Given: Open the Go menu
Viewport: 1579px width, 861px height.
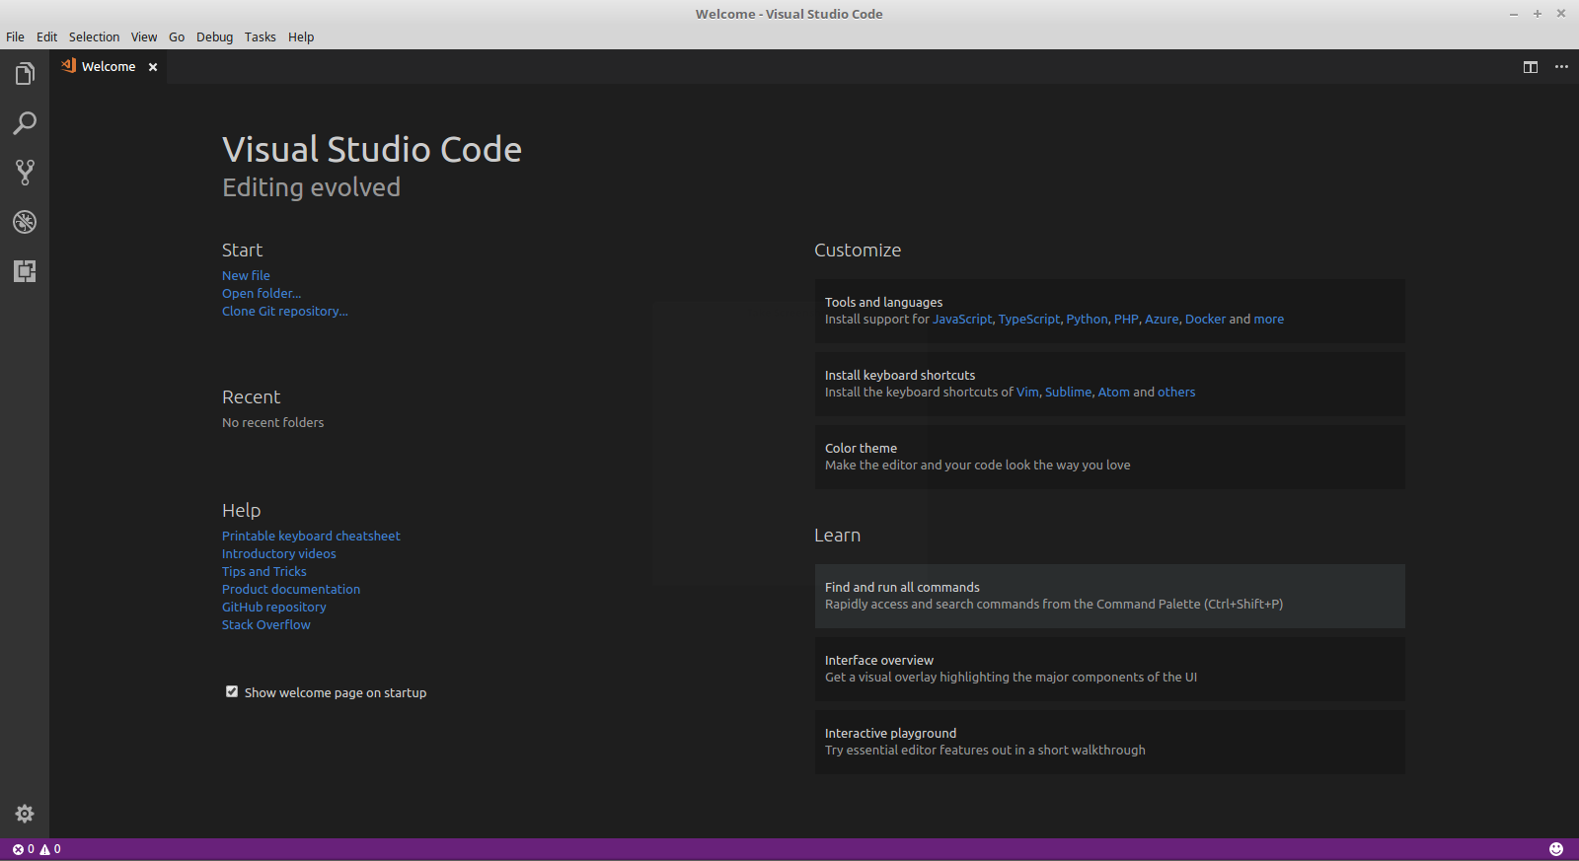Looking at the screenshot, I should tap(177, 36).
